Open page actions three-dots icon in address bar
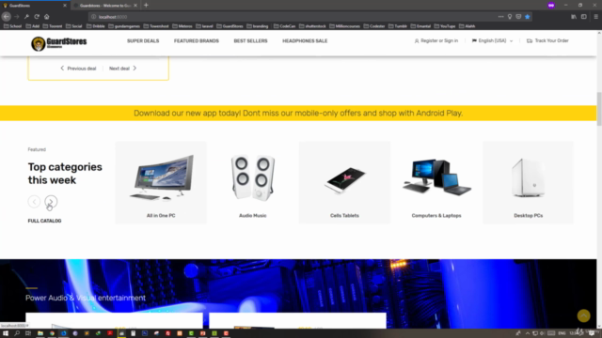The image size is (602, 338). click(500, 17)
